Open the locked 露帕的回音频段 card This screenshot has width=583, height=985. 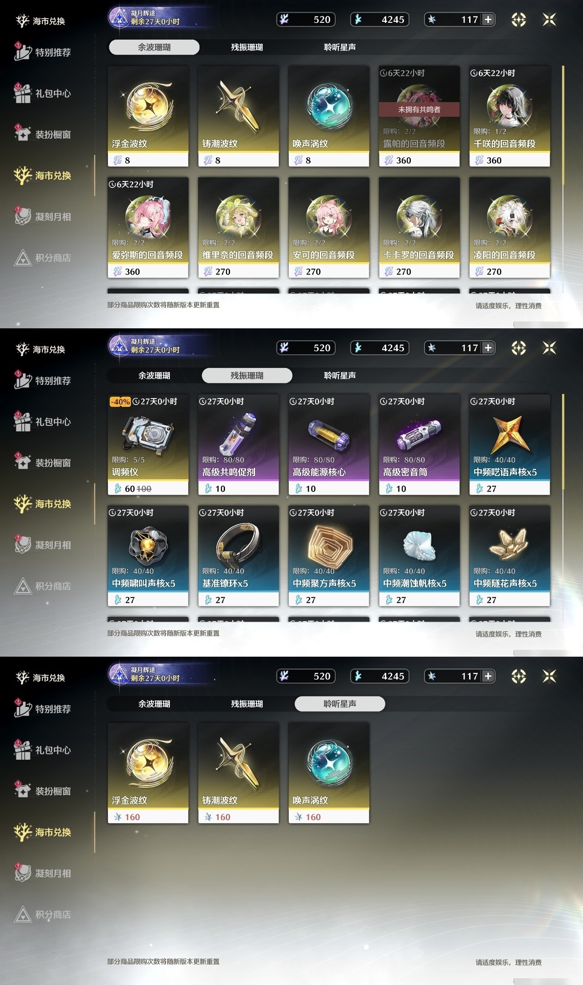[x=419, y=116]
